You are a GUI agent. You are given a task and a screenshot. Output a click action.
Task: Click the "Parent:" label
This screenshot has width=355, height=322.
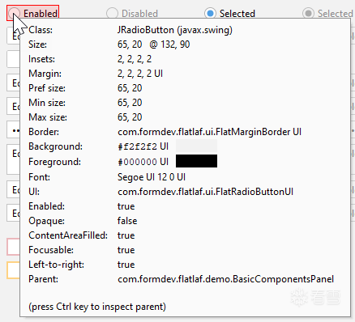(43, 279)
